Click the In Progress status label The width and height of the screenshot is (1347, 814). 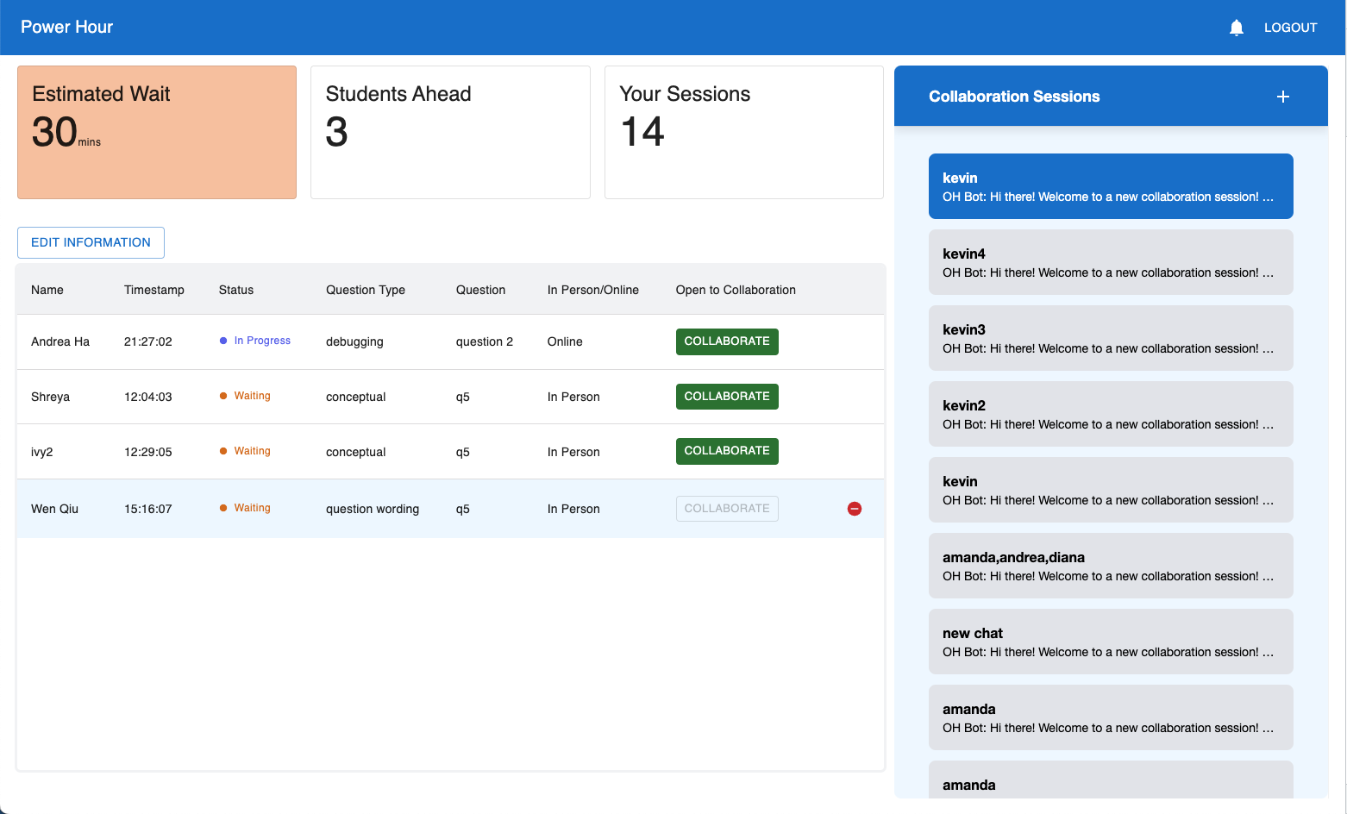(262, 341)
